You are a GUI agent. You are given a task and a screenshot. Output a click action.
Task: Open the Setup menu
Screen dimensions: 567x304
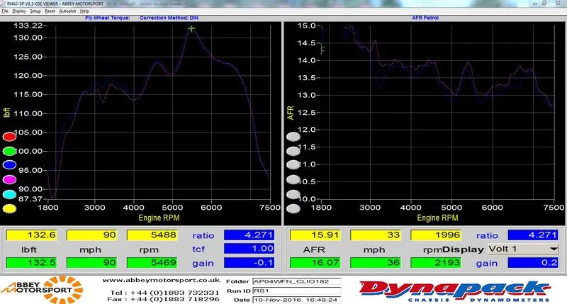pos(35,11)
